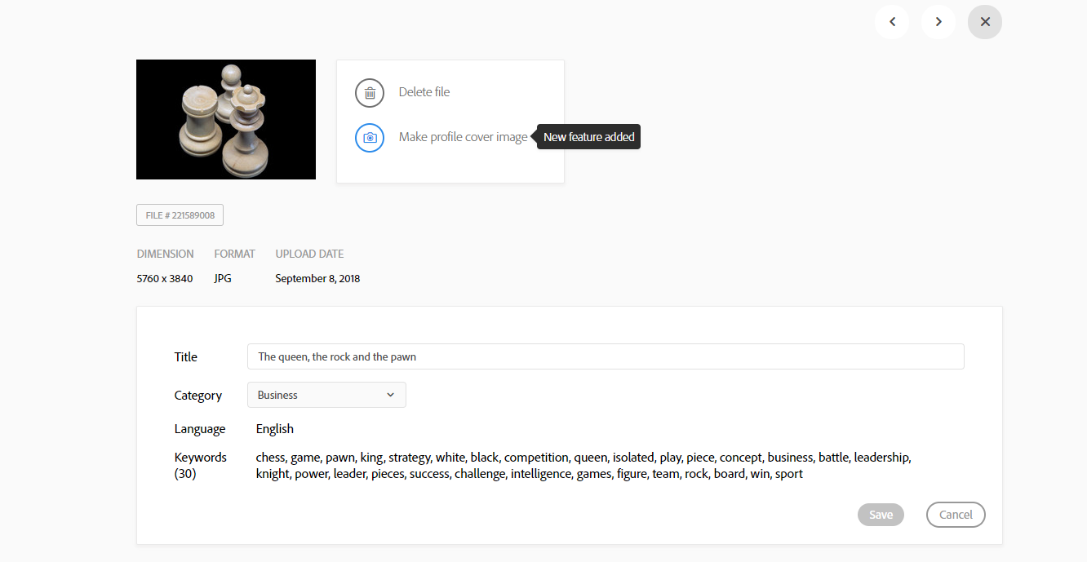
Task: Click the Keywords (30) label
Action: click(x=200, y=465)
